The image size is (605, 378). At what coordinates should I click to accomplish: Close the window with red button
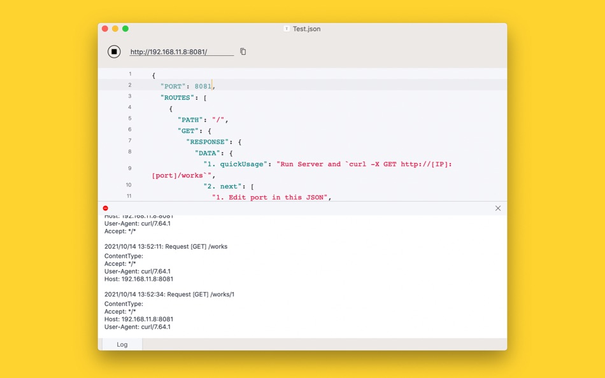click(x=105, y=29)
